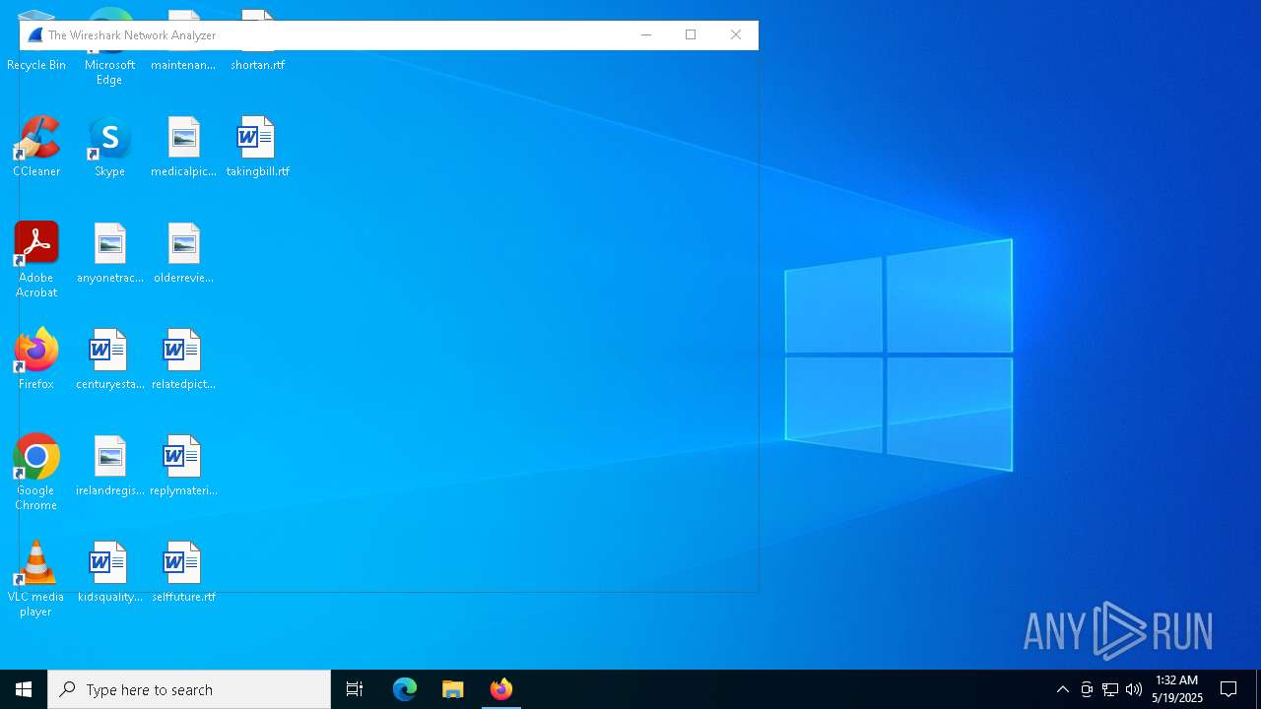This screenshot has width=1261, height=709.
Task: Open the CCleaner desktop shortcut
Action: point(36,147)
